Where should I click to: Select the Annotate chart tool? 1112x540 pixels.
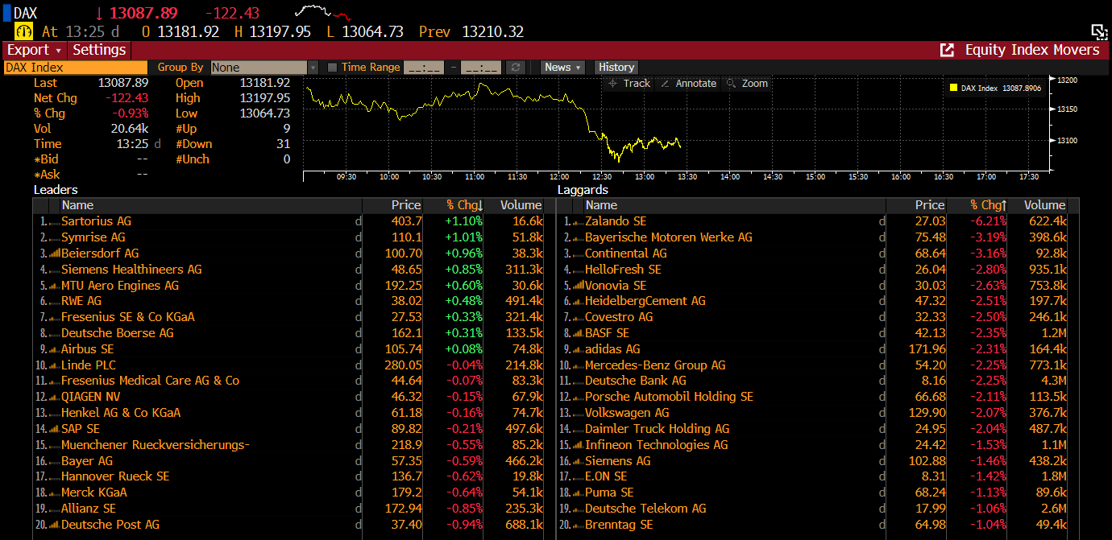click(688, 84)
